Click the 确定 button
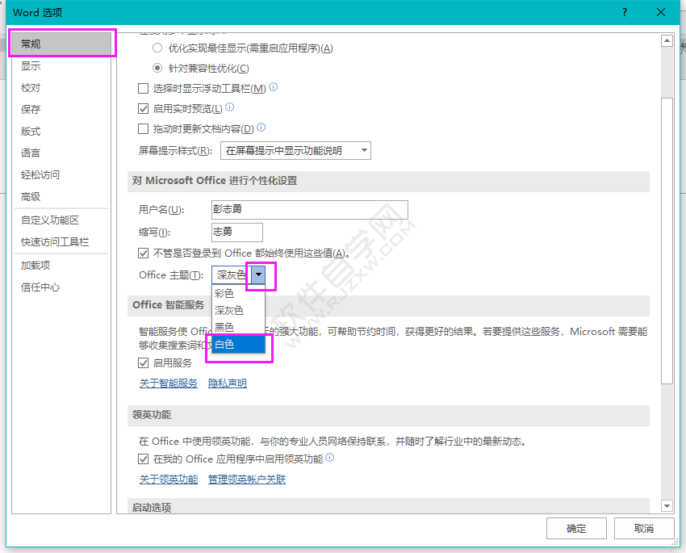686x553 pixels. (x=576, y=528)
